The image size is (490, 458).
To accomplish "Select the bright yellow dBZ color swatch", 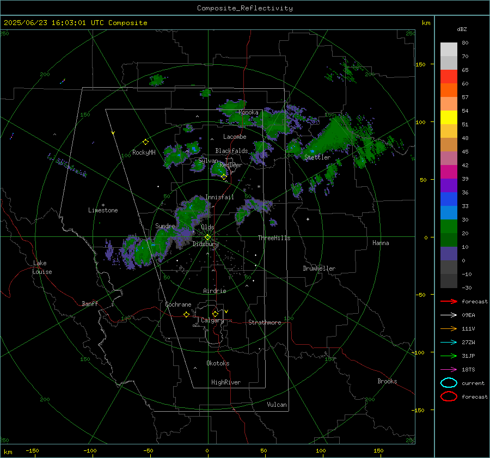I will tap(449, 118).
